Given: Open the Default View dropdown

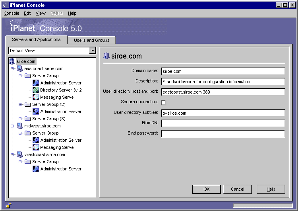Looking at the screenshot, I should [93, 51].
